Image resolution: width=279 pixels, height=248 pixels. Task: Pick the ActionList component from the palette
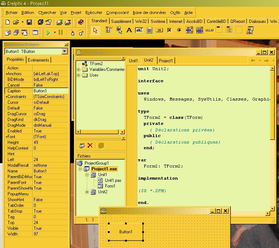[x=249, y=30]
